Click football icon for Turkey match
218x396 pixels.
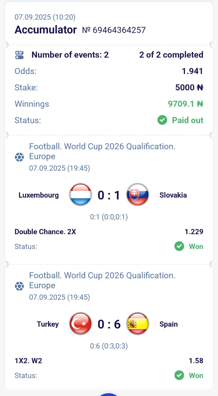click(x=19, y=286)
